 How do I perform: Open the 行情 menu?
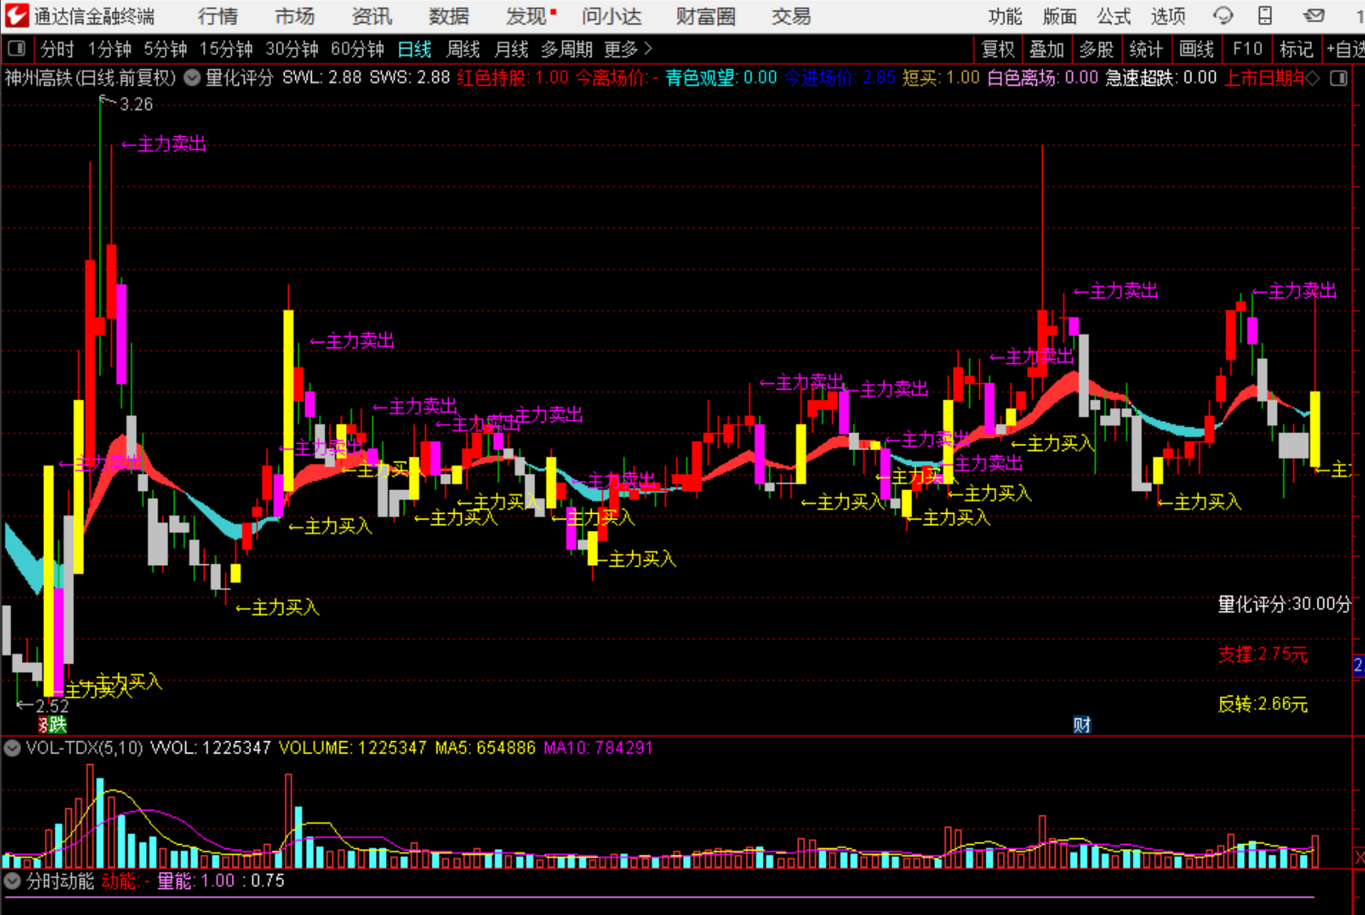point(217,15)
